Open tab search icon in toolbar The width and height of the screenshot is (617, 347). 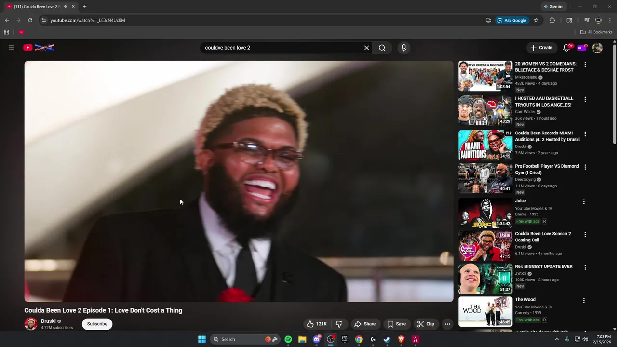coord(569,20)
